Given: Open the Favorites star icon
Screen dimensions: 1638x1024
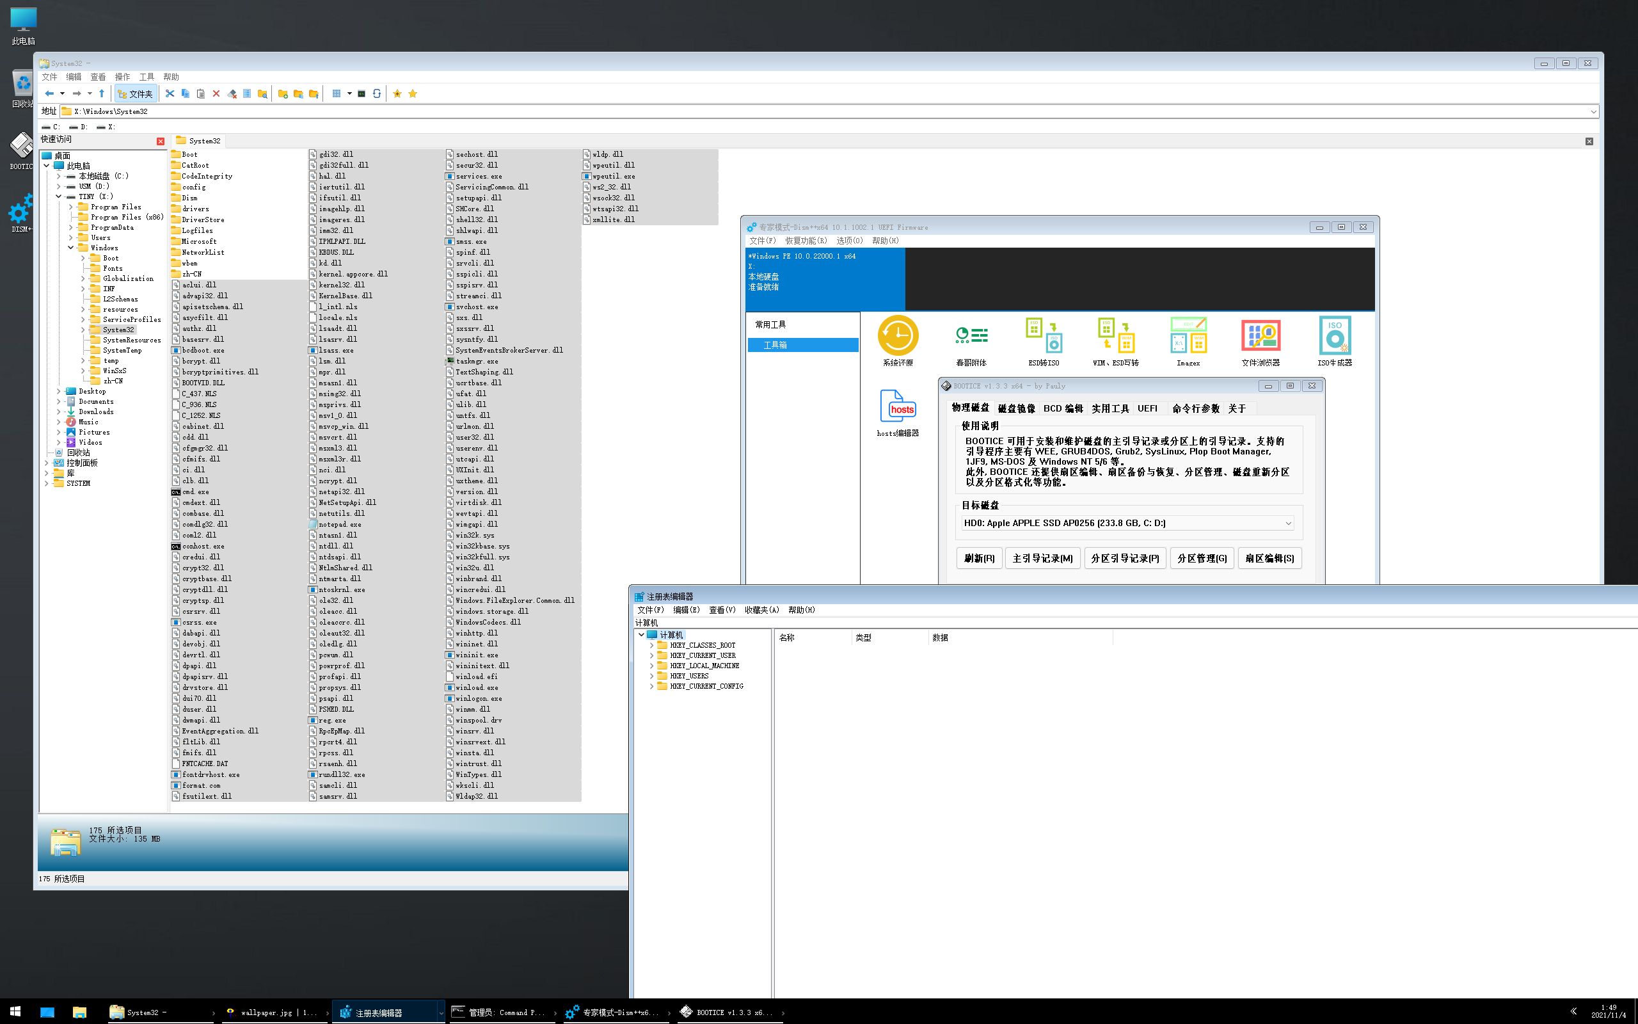Looking at the screenshot, I should pyautogui.click(x=413, y=93).
